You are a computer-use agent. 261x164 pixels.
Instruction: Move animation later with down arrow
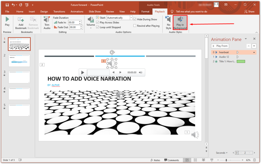click(x=254, y=46)
